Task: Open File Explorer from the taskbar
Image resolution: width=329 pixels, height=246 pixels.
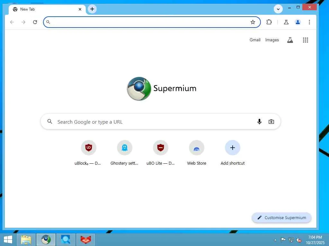Action: pyautogui.click(x=26, y=240)
